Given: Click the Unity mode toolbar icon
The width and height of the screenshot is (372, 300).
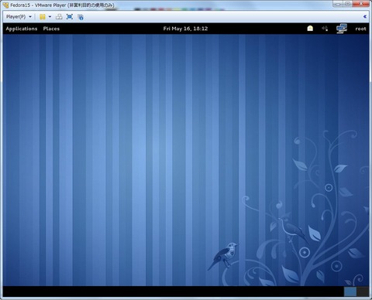Looking at the screenshot, I should click(x=81, y=17).
